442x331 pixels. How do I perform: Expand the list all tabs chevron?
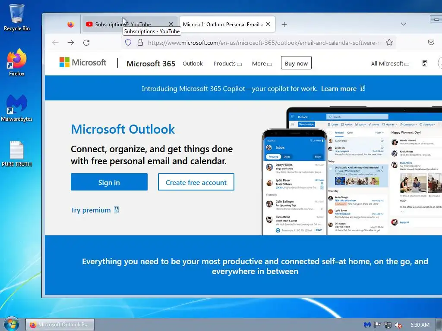tap(404, 24)
